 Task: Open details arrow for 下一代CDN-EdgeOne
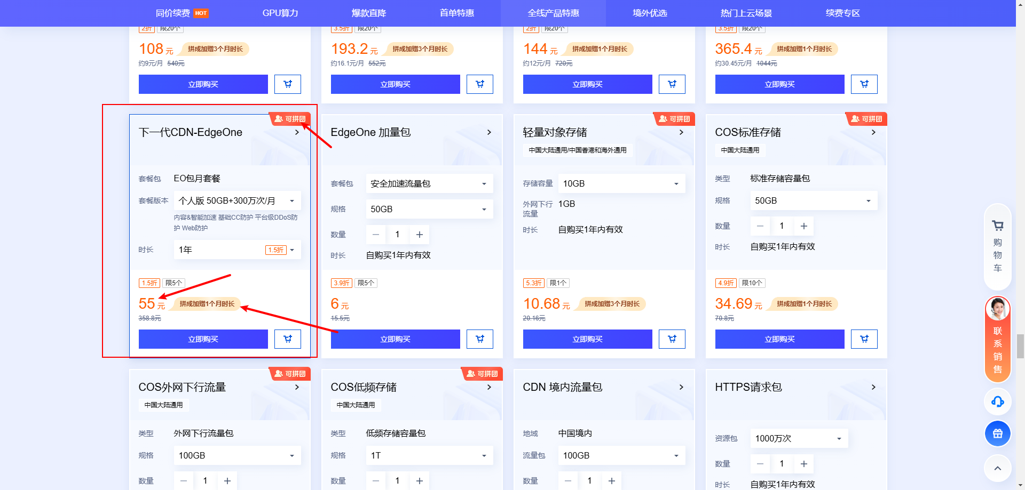tap(297, 132)
